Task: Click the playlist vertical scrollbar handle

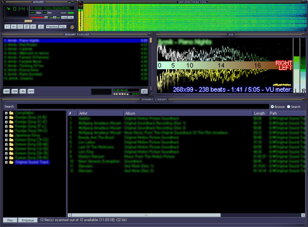Action: (151, 40)
